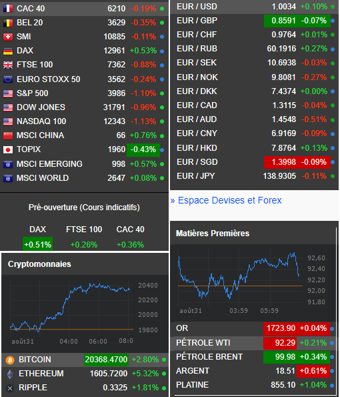Click the OR price 1723.90

(x=281, y=328)
